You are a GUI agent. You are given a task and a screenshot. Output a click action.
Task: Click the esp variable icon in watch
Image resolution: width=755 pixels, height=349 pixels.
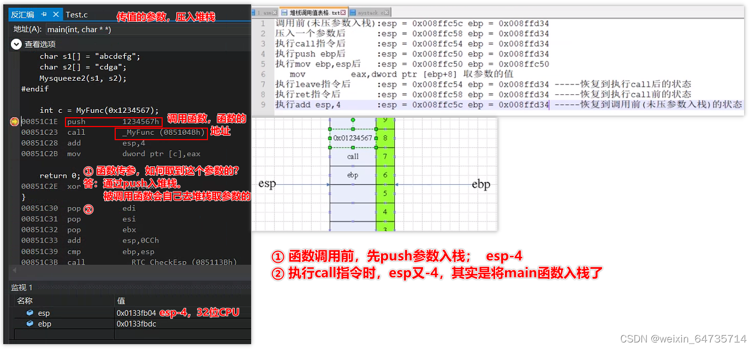pos(30,313)
